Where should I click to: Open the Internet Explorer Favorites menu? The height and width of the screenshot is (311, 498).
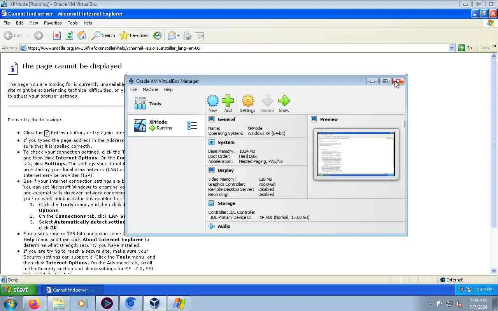(53, 23)
